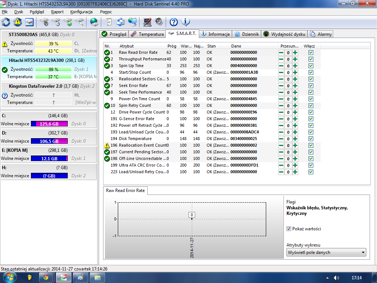Viewport: 377px width, 283px height.
Task: Open the report notepad toolbar icon
Action: click(109, 22)
